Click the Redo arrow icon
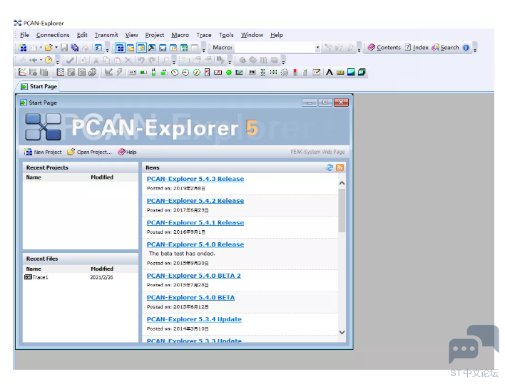This screenshot has width=505, height=384. point(152,60)
